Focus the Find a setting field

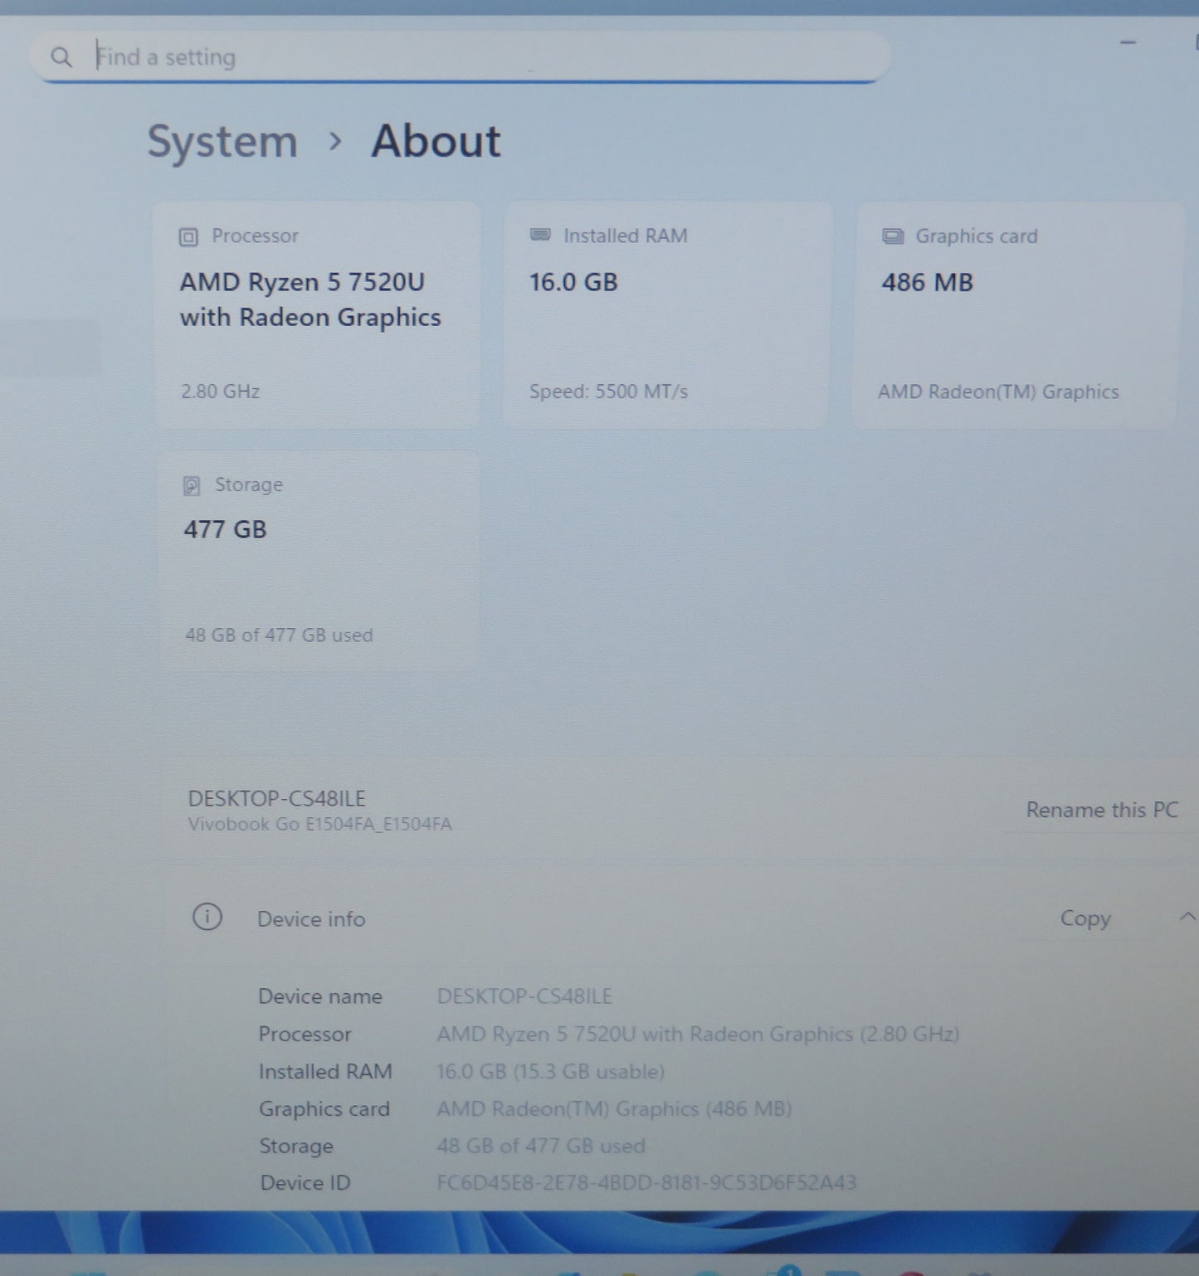[461, 56]
